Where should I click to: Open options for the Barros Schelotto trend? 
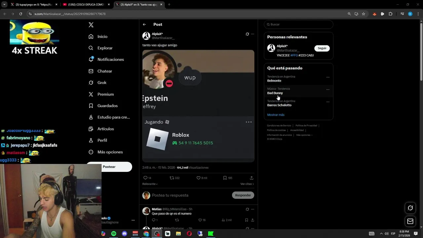coord(328,102)
